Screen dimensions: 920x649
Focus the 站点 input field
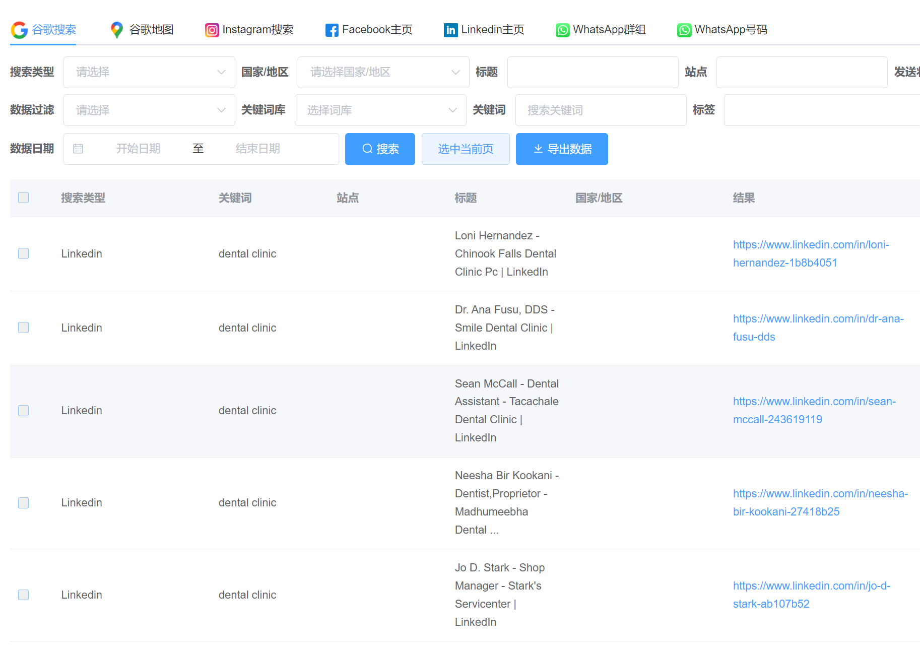(x=802, y=72)
